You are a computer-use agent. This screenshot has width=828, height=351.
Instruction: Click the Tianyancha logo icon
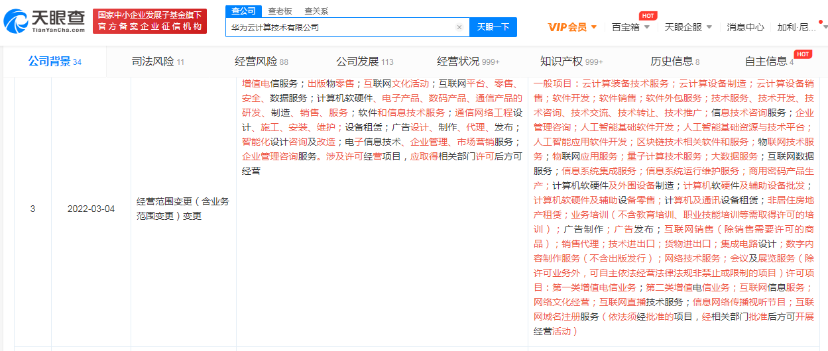point(16,21)
